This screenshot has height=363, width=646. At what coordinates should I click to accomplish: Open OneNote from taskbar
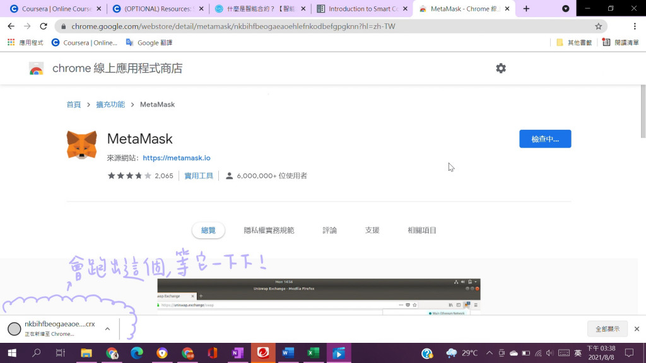tap(238, 353)
